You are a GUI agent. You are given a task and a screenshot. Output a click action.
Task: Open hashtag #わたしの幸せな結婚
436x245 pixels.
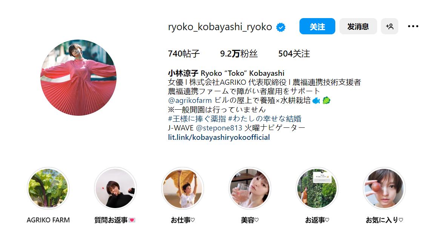[265, 119]
